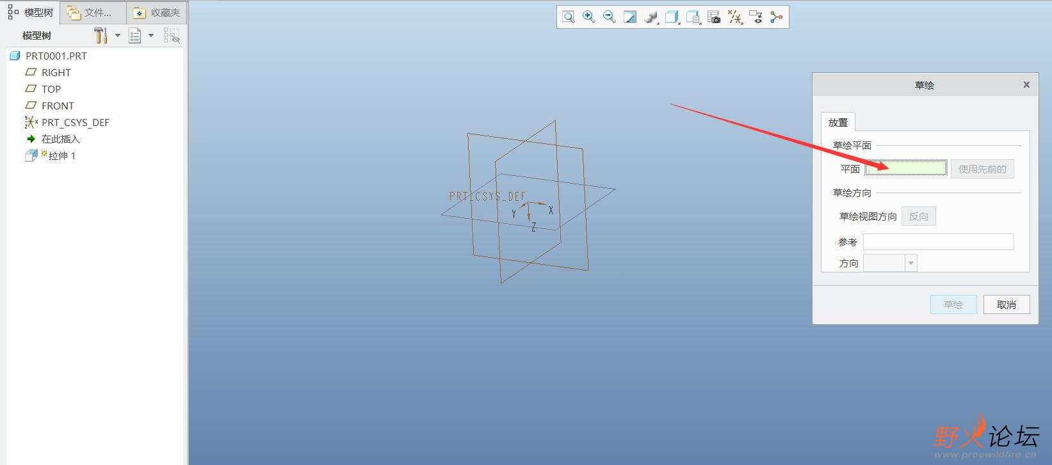Screen dimensions: 1052x465
Task: Click the 参考 reference collector field
Action: click(x=938, y=242)
